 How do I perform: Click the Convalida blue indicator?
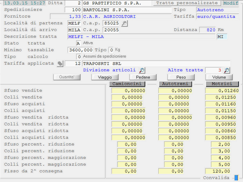(236, 178)
